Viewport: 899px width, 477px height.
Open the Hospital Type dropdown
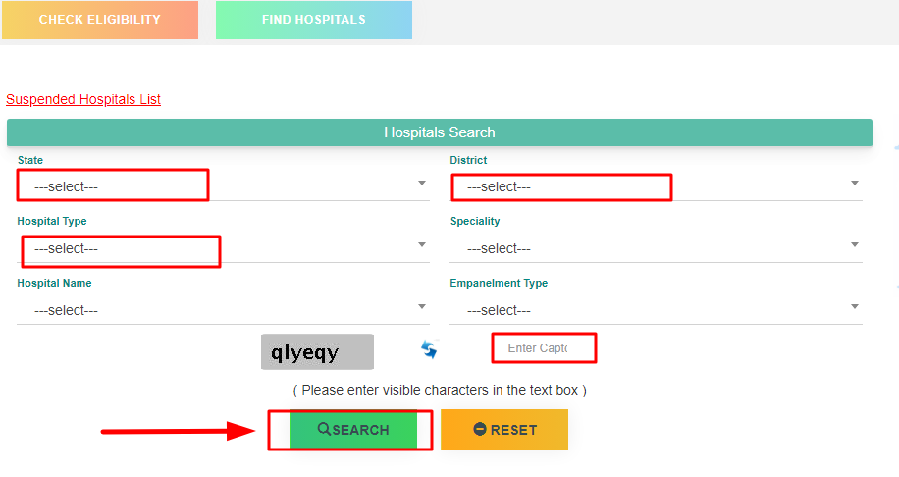coord(223,248)
